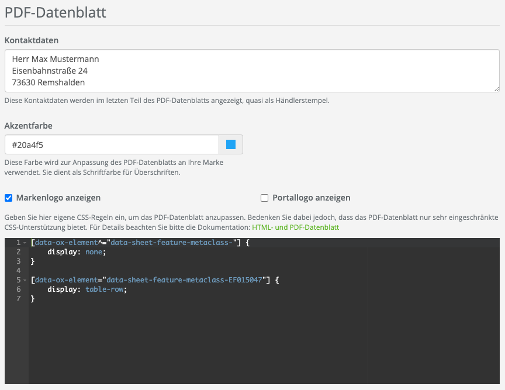Open the HTML- und PDF-Datenblatt documentation link
This screenshot has height=390, width=505.
click(295, 227)
